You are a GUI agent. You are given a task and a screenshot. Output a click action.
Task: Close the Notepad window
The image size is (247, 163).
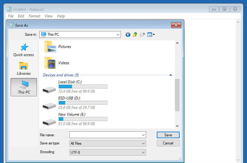[x=235, y=9]
